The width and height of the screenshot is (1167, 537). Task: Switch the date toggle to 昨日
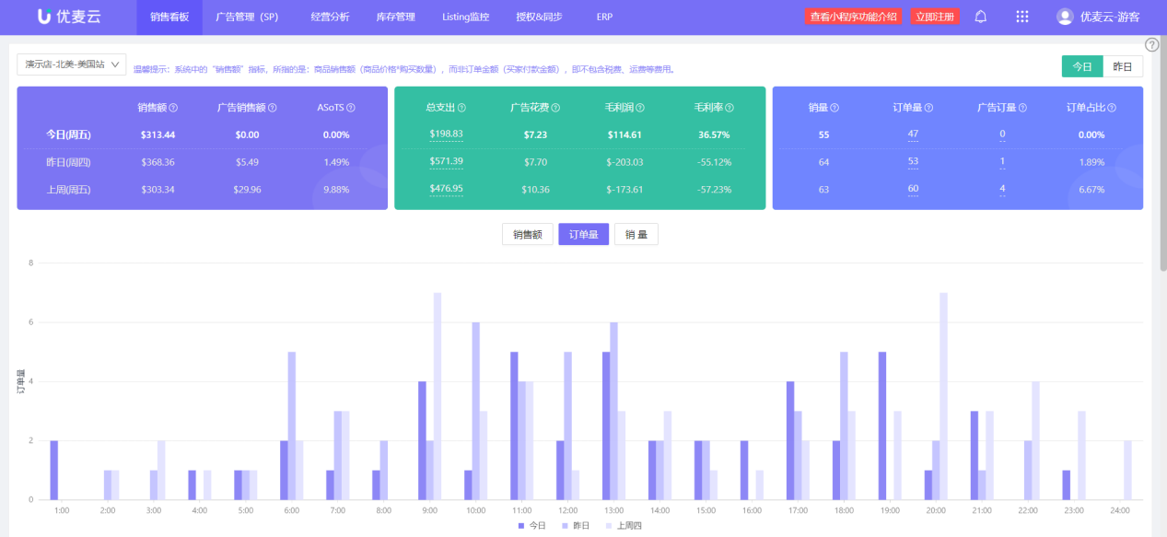pos(1123,66)
